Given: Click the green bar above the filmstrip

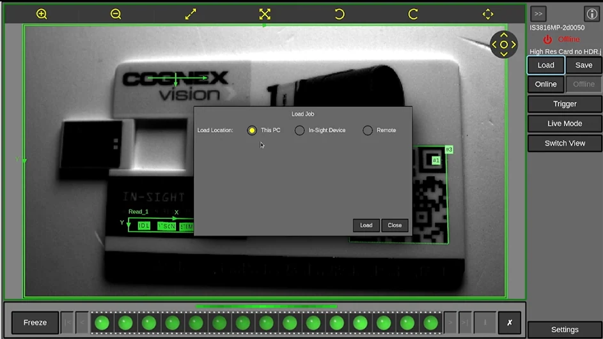Looking at the screenshot, I should click(x=266, y=306).
